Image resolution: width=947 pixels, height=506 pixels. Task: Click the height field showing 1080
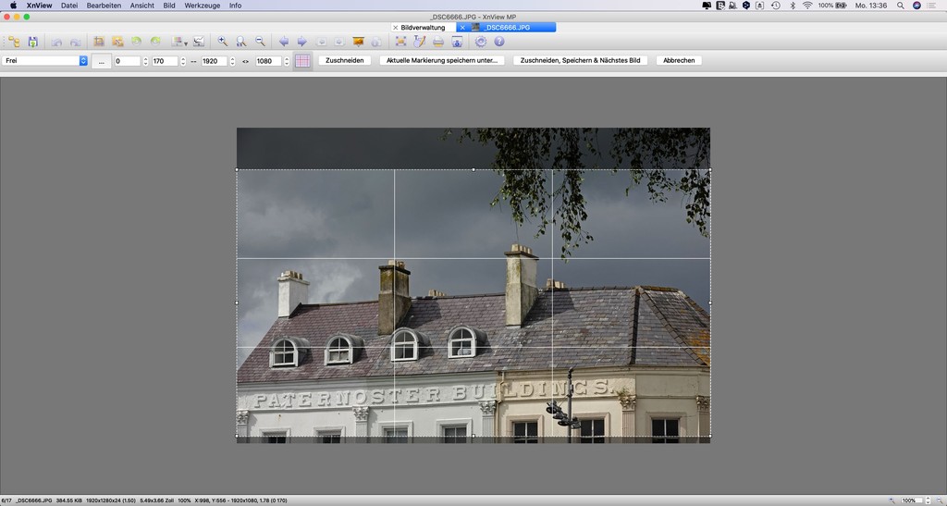[268, 61]
